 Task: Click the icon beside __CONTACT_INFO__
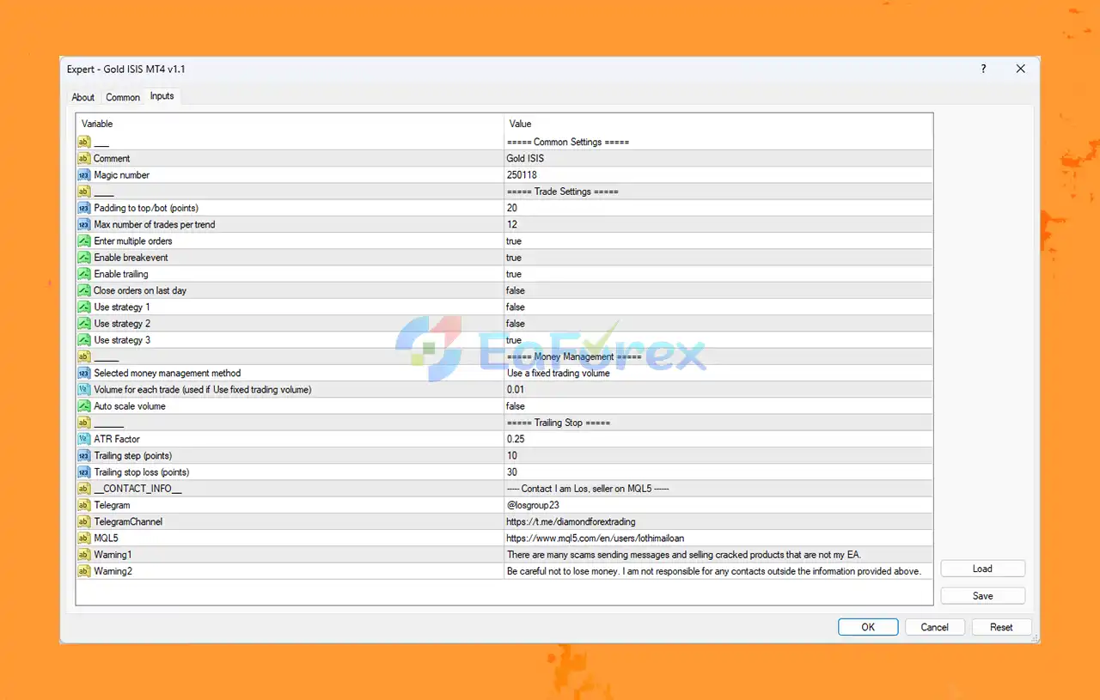pos(84,489)
